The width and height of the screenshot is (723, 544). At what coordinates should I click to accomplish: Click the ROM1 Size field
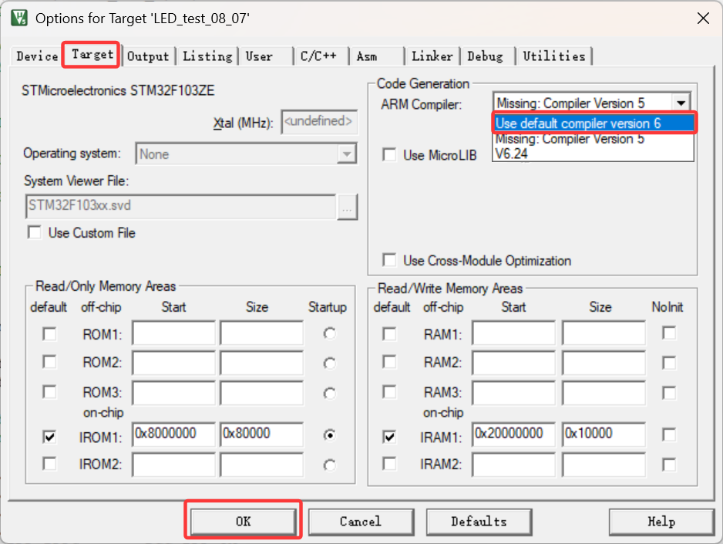tap(261, 333)
